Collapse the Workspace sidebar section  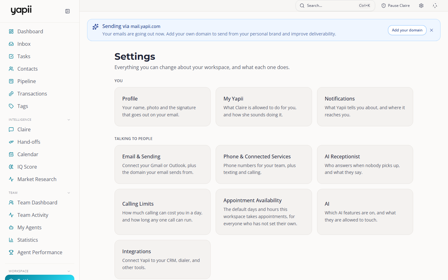click(x=69, y=271)
